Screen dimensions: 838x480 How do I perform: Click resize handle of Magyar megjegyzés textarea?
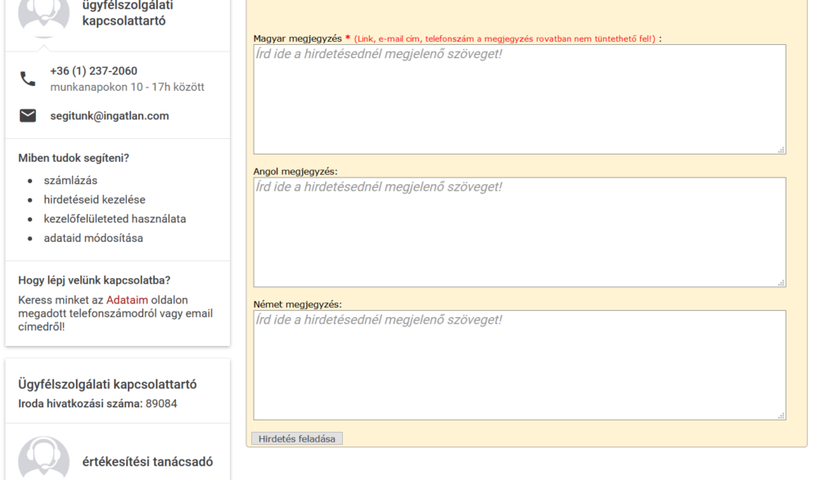tap(781, 150)
